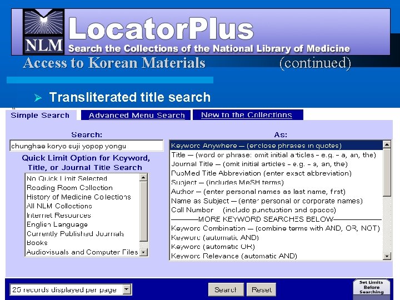
Task: Click As list scroll down arrow
Action: [x=387, y=256]
